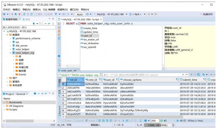Image resolution: width=219 pixels, height=129 pixels.
Task: Execute SQL statement orange arrow in editor gutter
Action: click(x=59, y=24)
